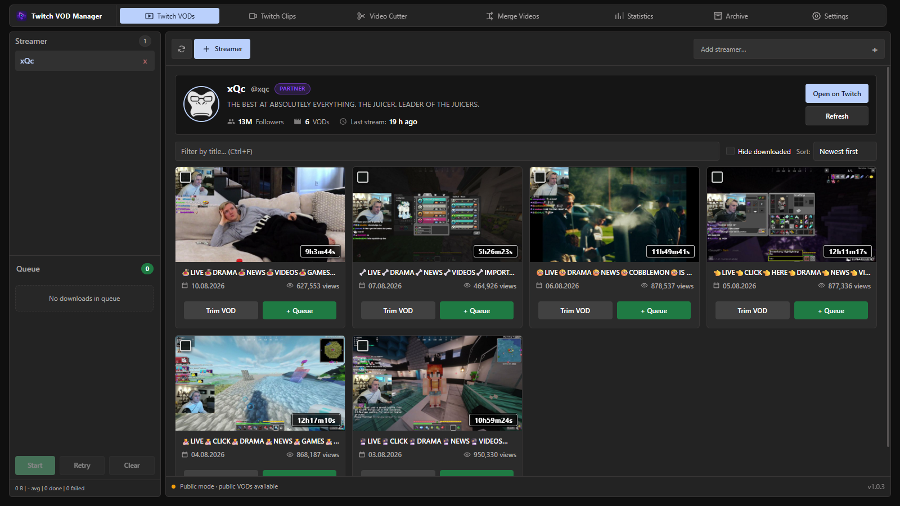Open the Add streamer combo box
The height and width of the screenshot is (506, 900).
(789, 49)
